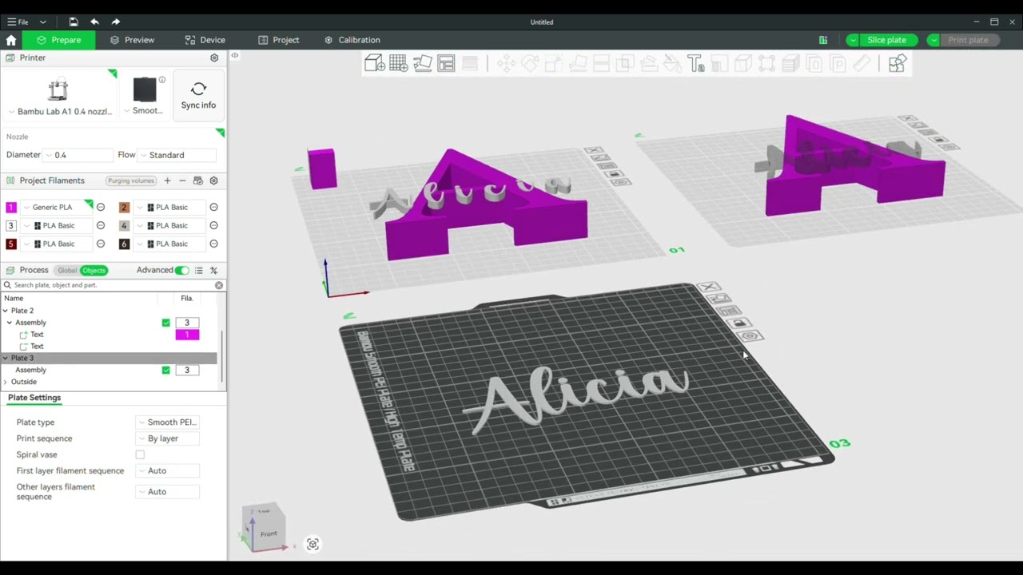The width and height of the screenshot is (1023, 575).
Task: Click the remove filament minus icon
Action: pyautogui.click(x=182, y=180)
